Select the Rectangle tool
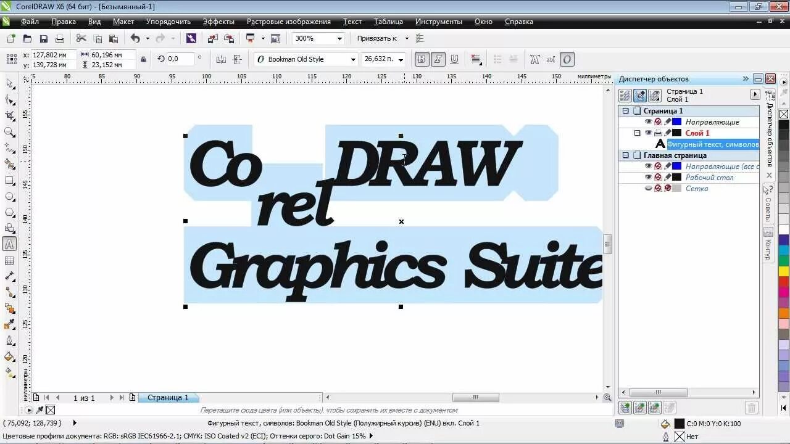The width and height of the screenshot is (790, 444). tap(9, 181)
